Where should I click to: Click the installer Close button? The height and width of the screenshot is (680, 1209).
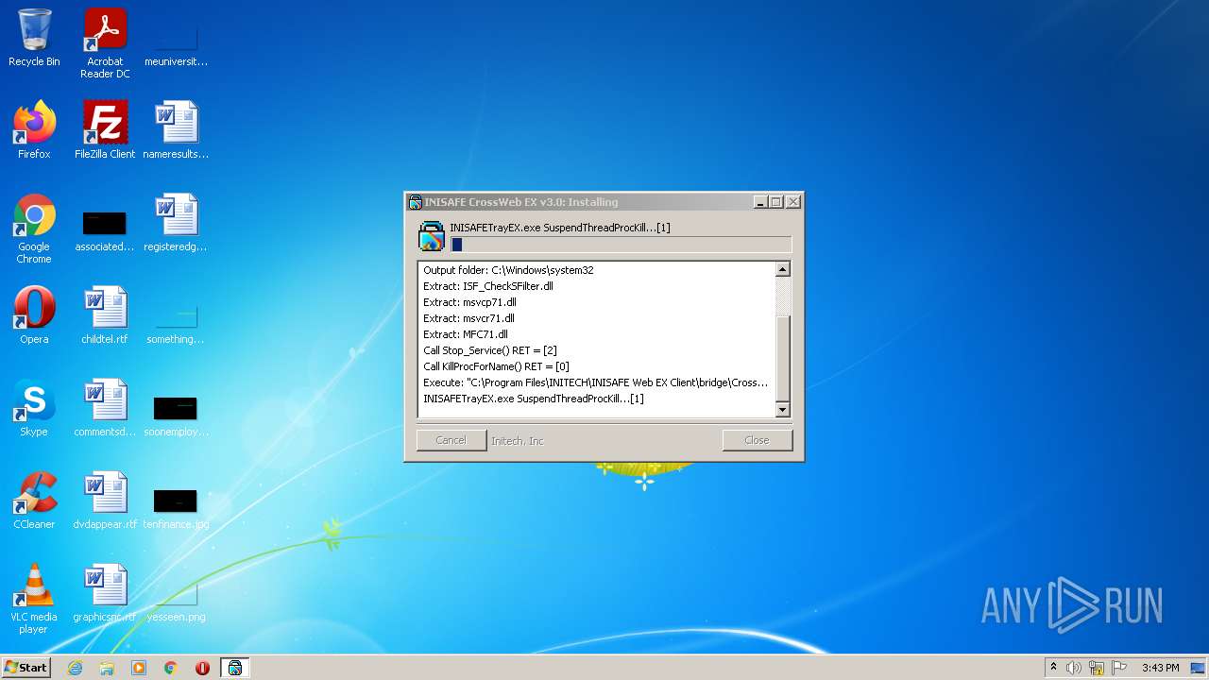click(757, 440)
